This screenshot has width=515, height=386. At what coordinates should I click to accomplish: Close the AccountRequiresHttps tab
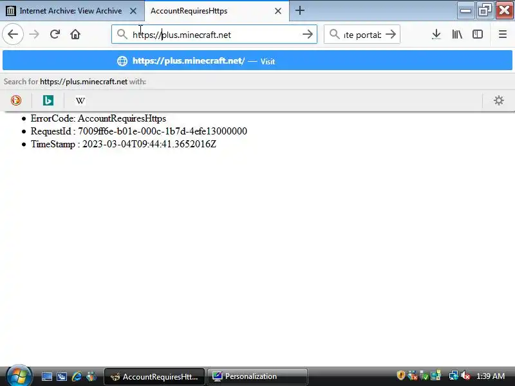278,11
